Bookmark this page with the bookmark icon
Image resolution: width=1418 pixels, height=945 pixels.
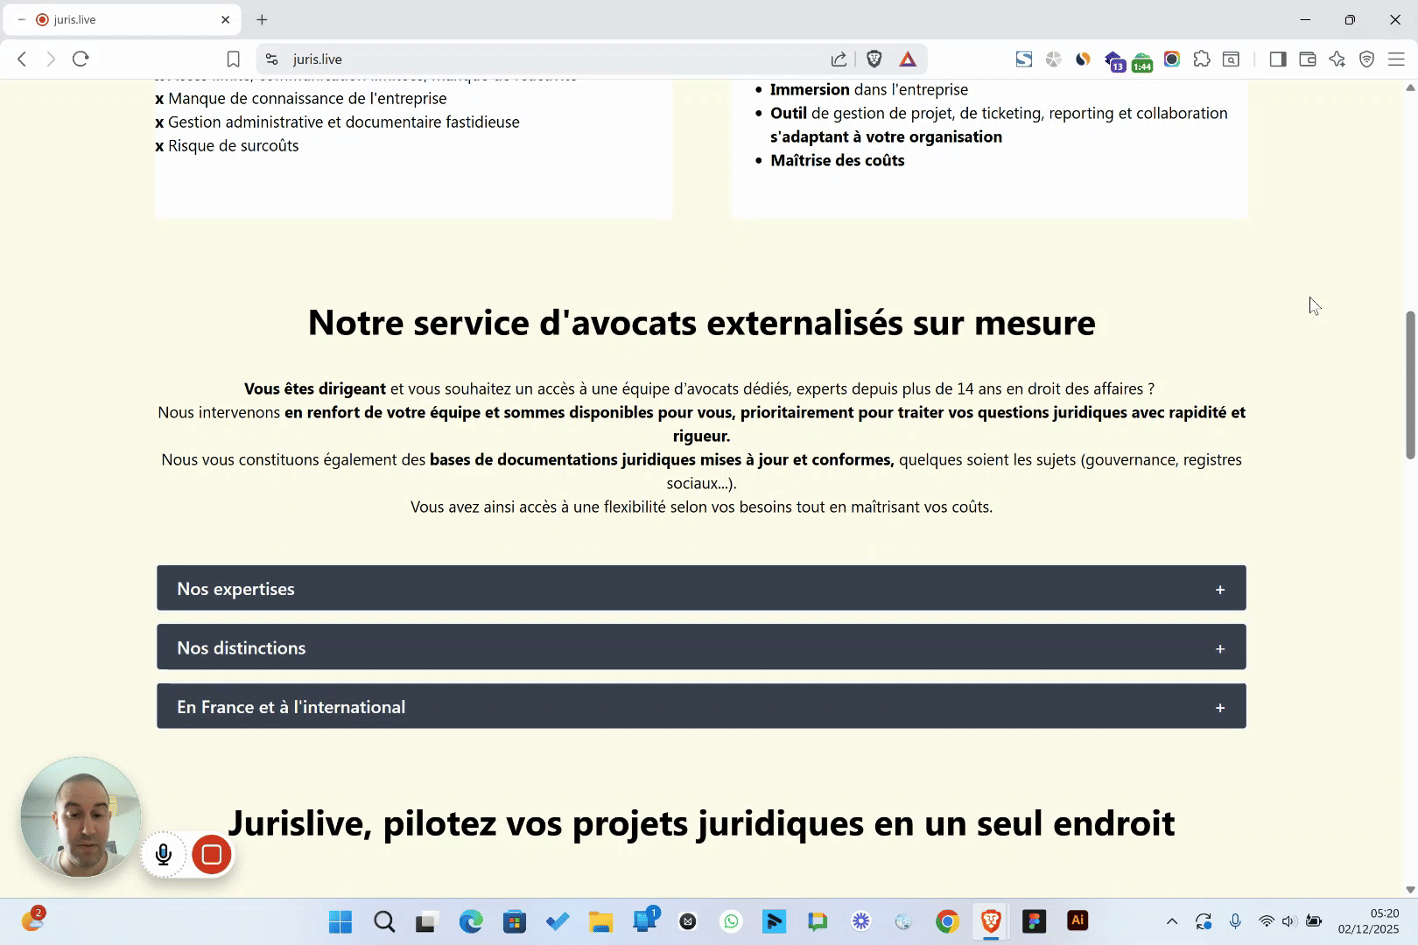233,59
